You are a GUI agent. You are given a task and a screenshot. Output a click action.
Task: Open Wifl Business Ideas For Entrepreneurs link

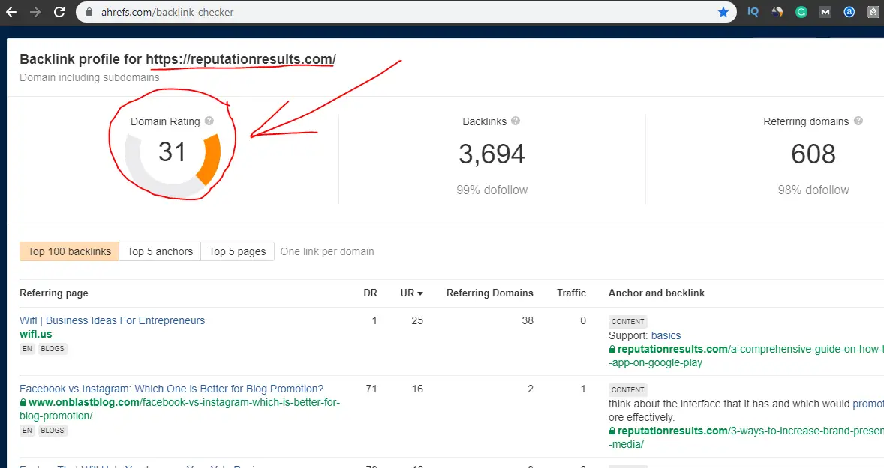(113, 320)
